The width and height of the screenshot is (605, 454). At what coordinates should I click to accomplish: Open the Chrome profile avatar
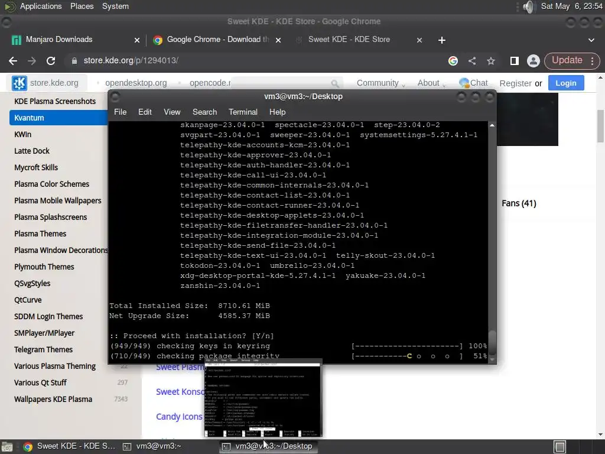tap(534, 61)
